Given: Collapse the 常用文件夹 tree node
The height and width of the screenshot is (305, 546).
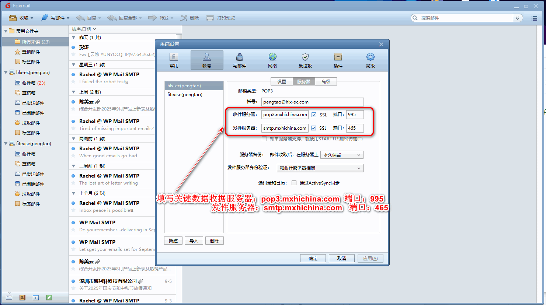Looking at the screenshot, I should [x=6, y=31].
